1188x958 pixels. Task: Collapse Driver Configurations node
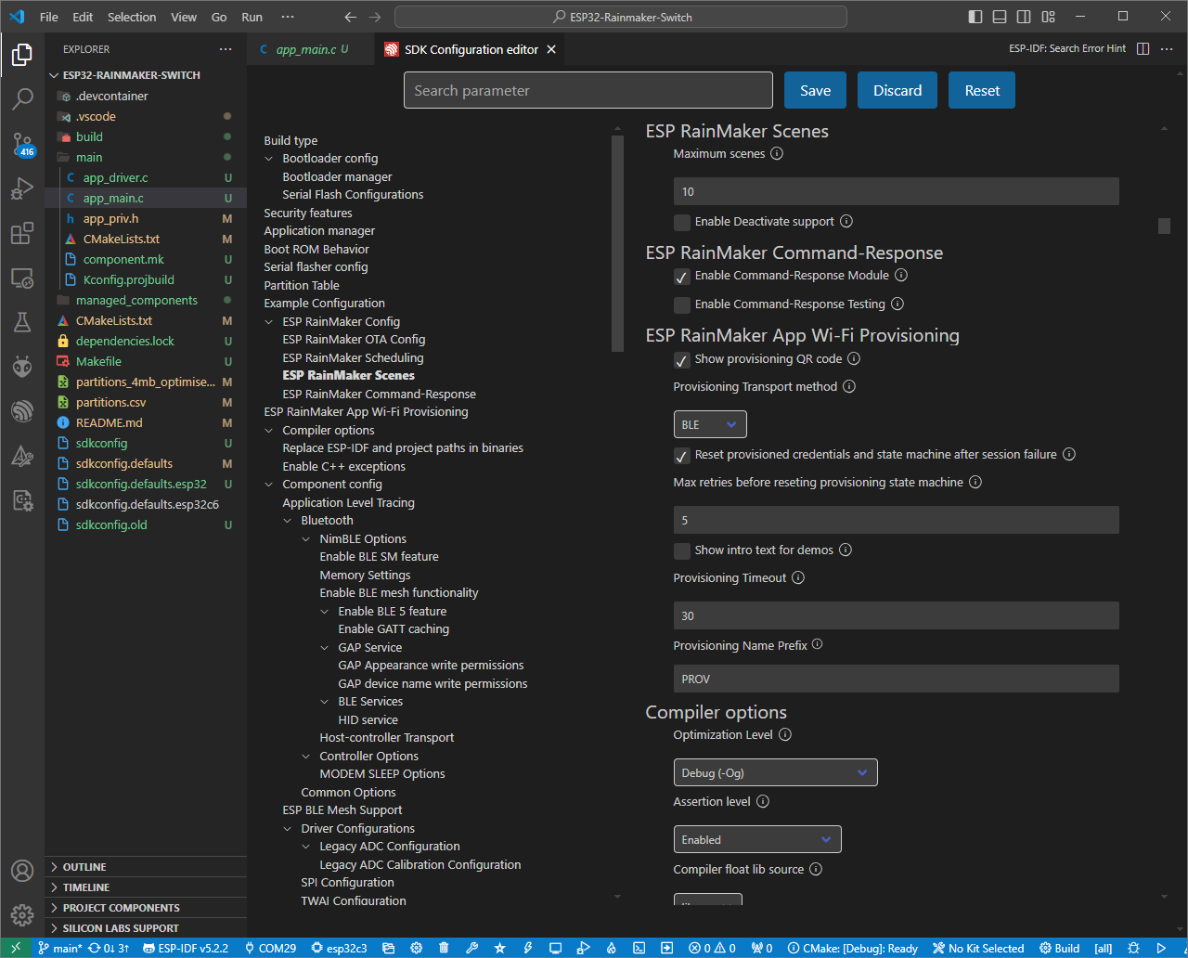point(288,829)
